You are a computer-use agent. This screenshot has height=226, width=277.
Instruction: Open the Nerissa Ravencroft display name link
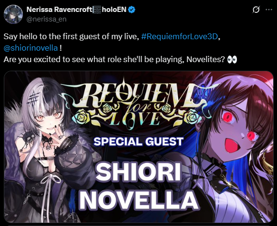coord(59,10)
